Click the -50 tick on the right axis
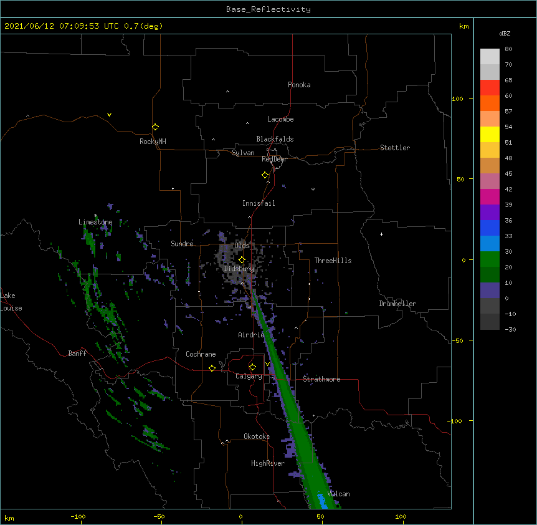This screenshot has height=525, width=537. pos(457,340)
